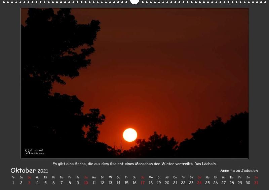Select date 12 in the calendar row
Image resolution: width=269 pixels, height=190 pixels.
click(x=102, y=183)
